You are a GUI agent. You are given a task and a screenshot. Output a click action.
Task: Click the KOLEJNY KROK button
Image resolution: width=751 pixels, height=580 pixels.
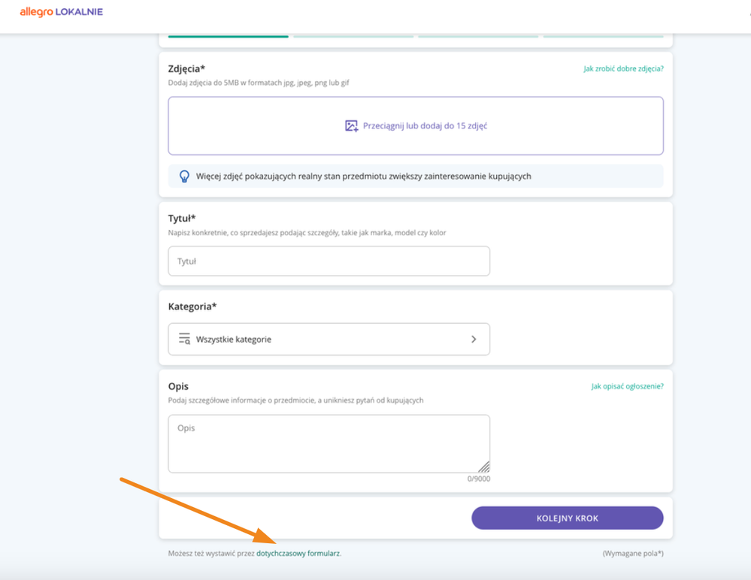(568, 518)
